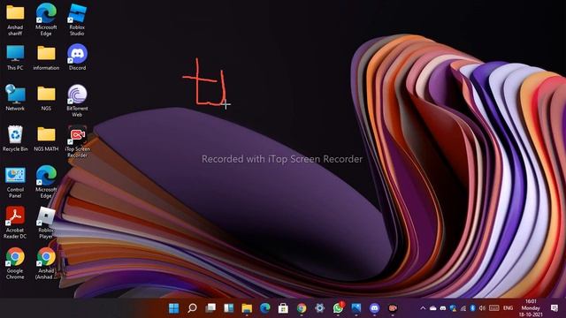Open the Arshad shariff folder
The width and height of the screenshot is (566, 318).
15,19
